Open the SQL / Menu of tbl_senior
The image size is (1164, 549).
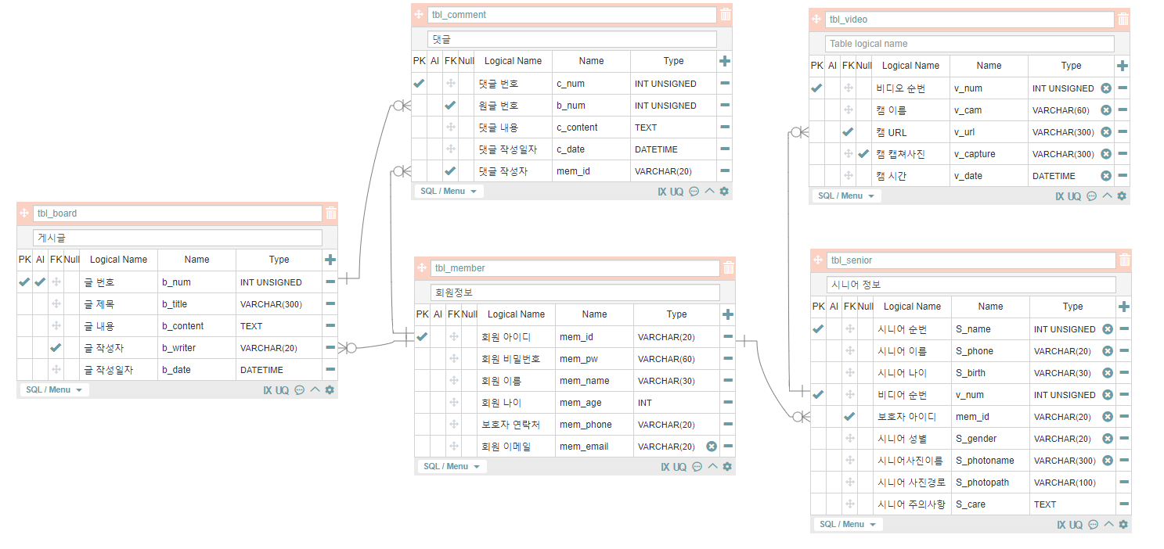847,524
